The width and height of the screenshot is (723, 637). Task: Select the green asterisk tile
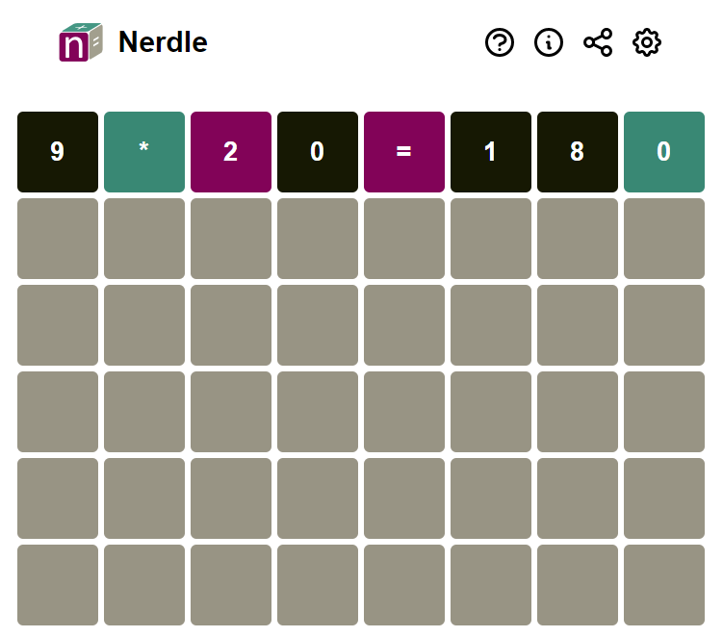coord(144,152)
